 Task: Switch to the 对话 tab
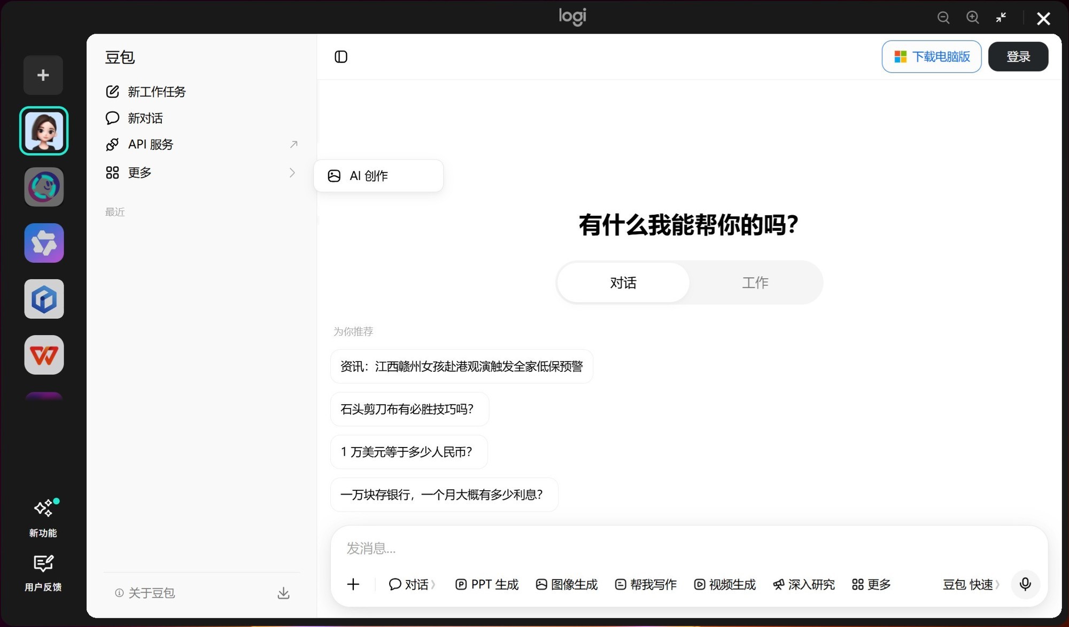coord(623,283)
